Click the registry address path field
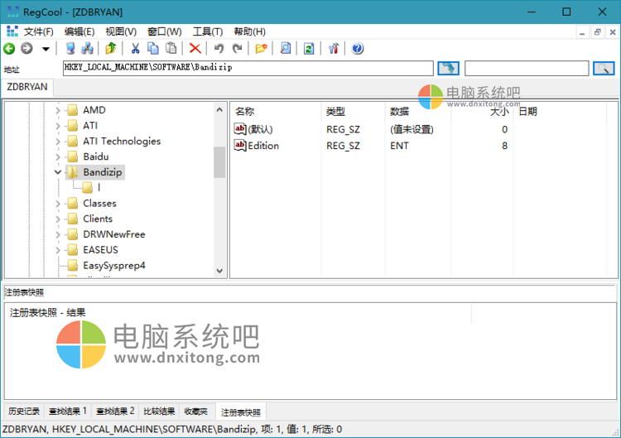Image resolution: width=621 pixels, height=438 pixels. point(248,68)
